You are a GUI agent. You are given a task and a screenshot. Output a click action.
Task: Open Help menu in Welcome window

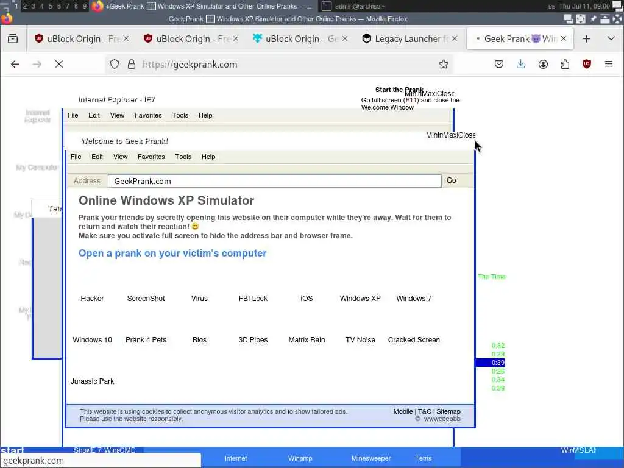(x=208, y=157)
